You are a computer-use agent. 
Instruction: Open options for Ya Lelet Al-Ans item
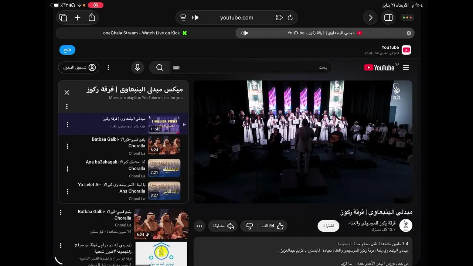pyautogui.click(x=67, y=191)
